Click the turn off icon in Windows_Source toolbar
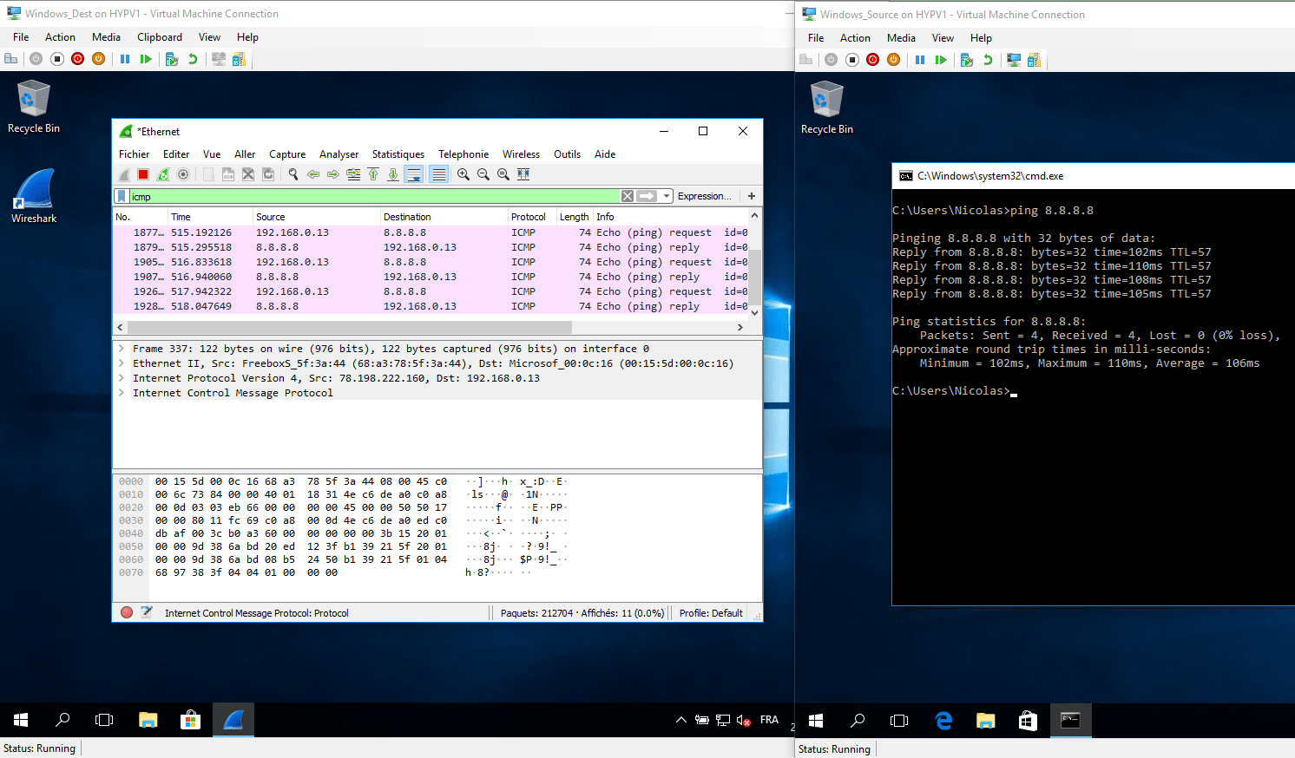Screen dimensions: 1295x758 click(852, 60)
